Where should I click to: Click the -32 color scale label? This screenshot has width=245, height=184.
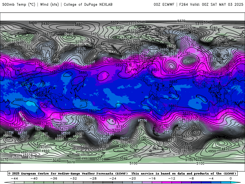(73, 178)
